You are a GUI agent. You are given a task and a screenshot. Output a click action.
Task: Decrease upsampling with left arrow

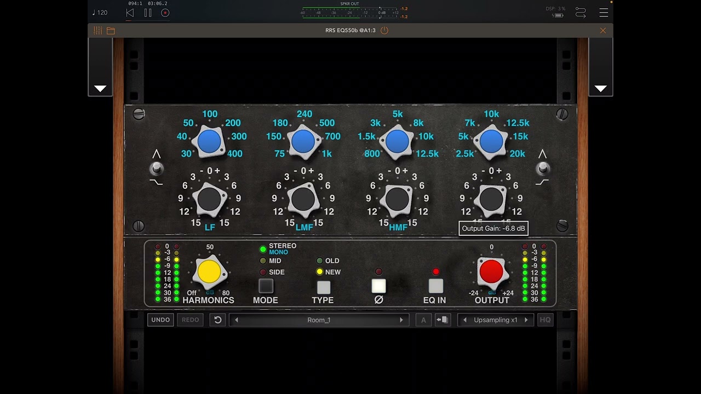point(465,320)
